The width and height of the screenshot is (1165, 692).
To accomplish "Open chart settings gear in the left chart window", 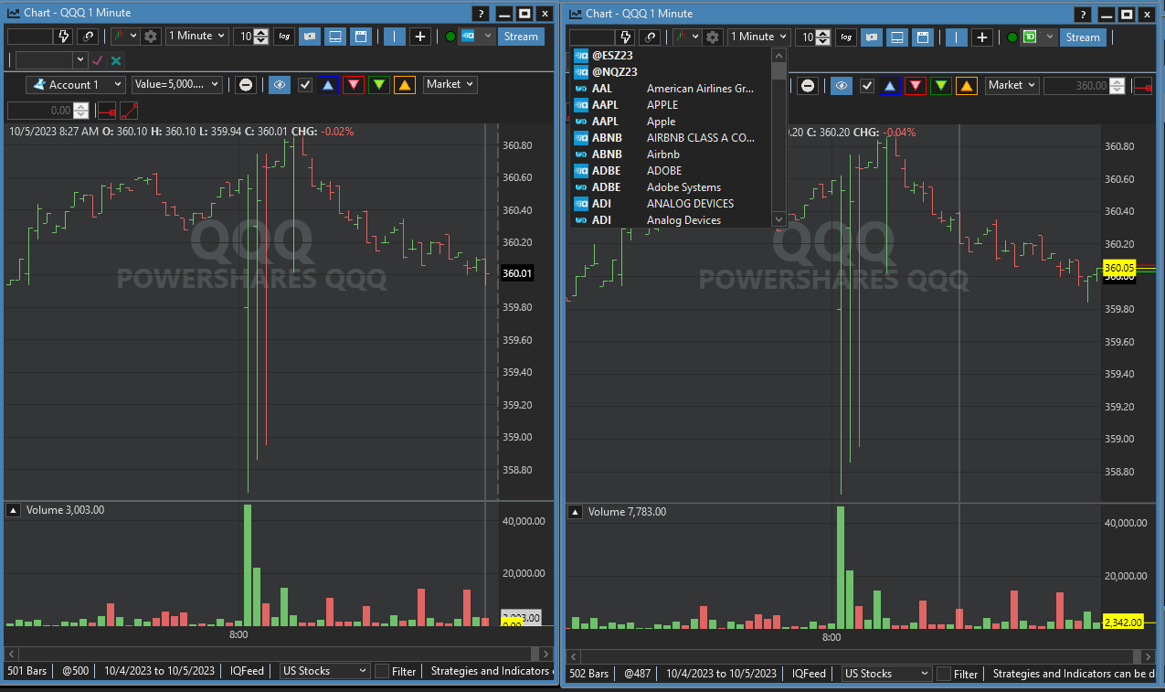I will point(152,37).
